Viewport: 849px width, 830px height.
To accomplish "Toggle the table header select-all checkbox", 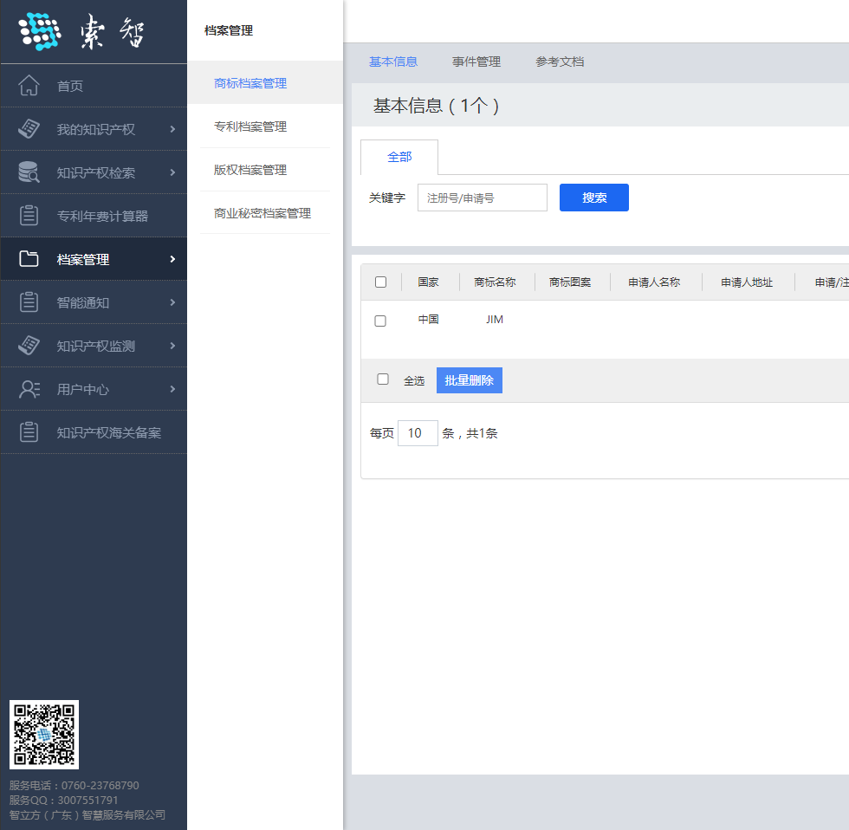I will click(x=380, y=282).
